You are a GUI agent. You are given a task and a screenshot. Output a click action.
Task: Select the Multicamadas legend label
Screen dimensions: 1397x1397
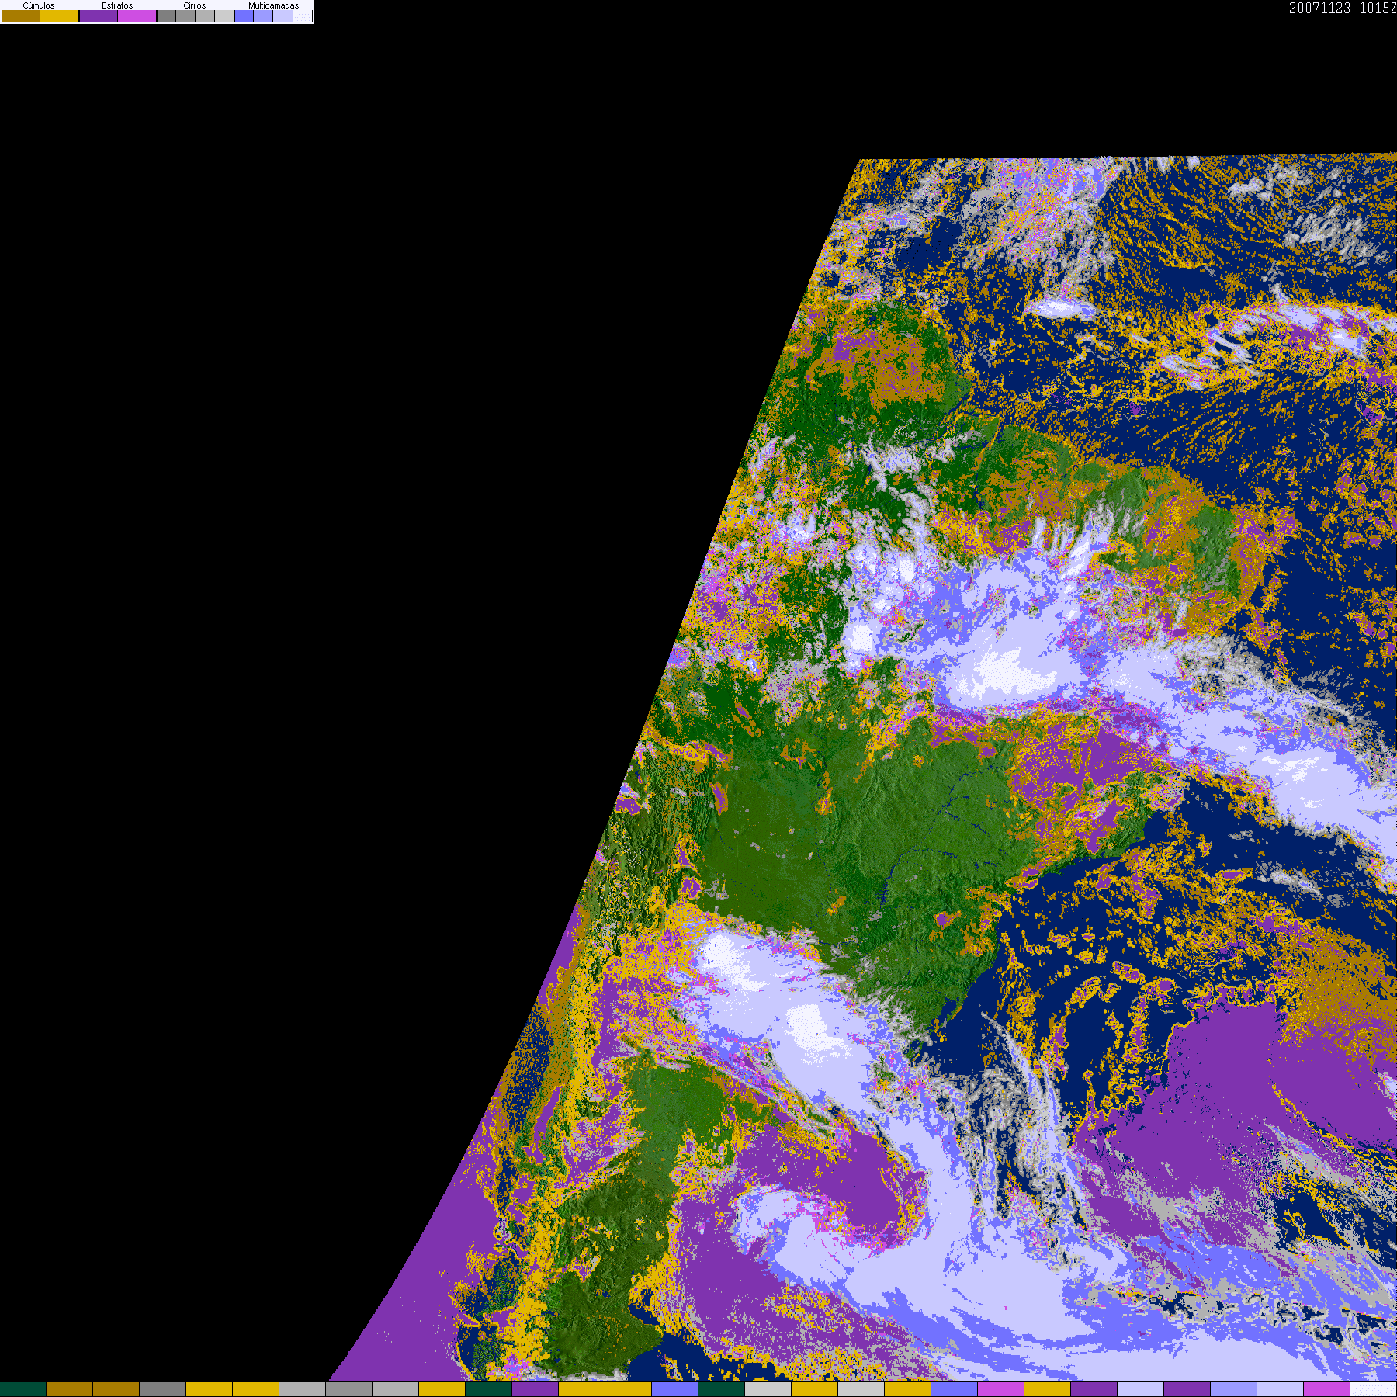[x=273, y=5]
